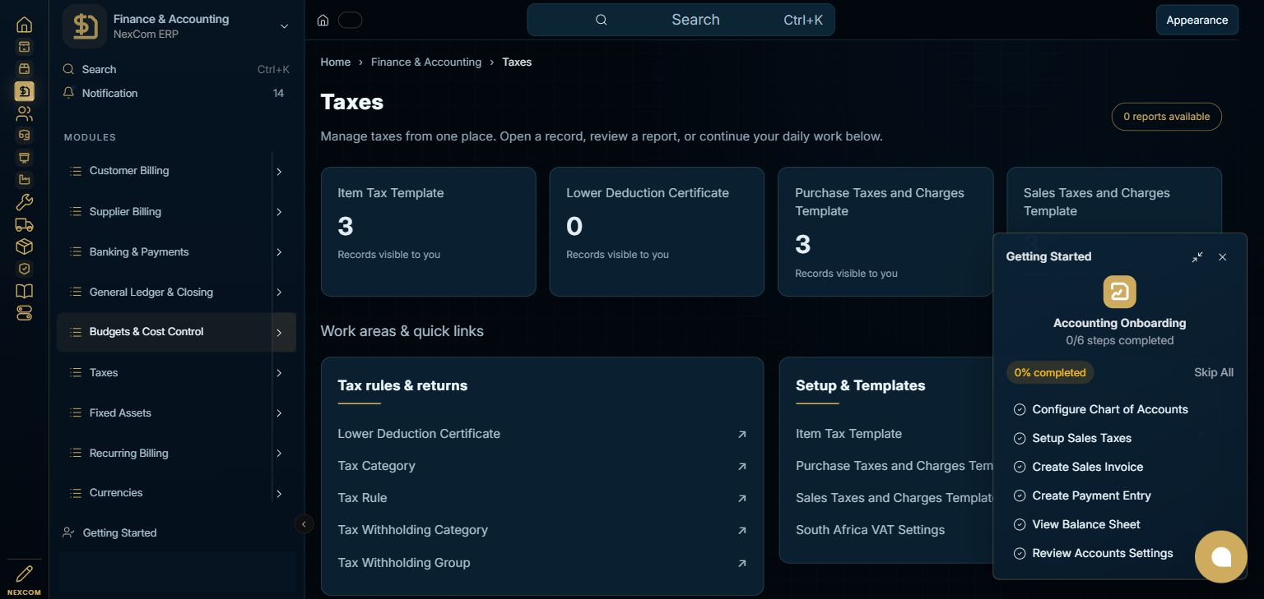Open arrow icon beside Tax Withholding Category

(742, 531)
